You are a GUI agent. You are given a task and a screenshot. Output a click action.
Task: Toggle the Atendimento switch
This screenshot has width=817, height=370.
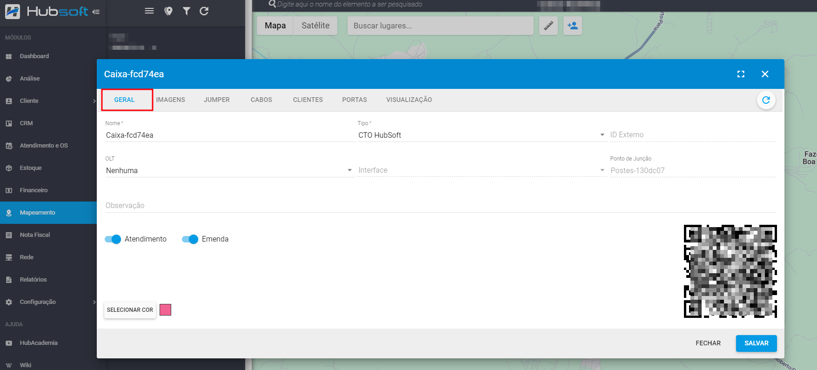coord(113,239)
